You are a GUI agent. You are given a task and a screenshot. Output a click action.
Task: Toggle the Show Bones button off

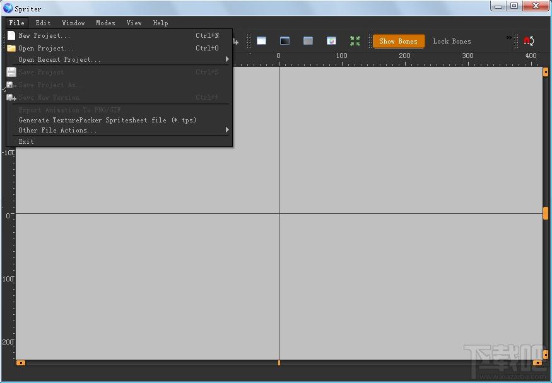click(x=398, y=42)
